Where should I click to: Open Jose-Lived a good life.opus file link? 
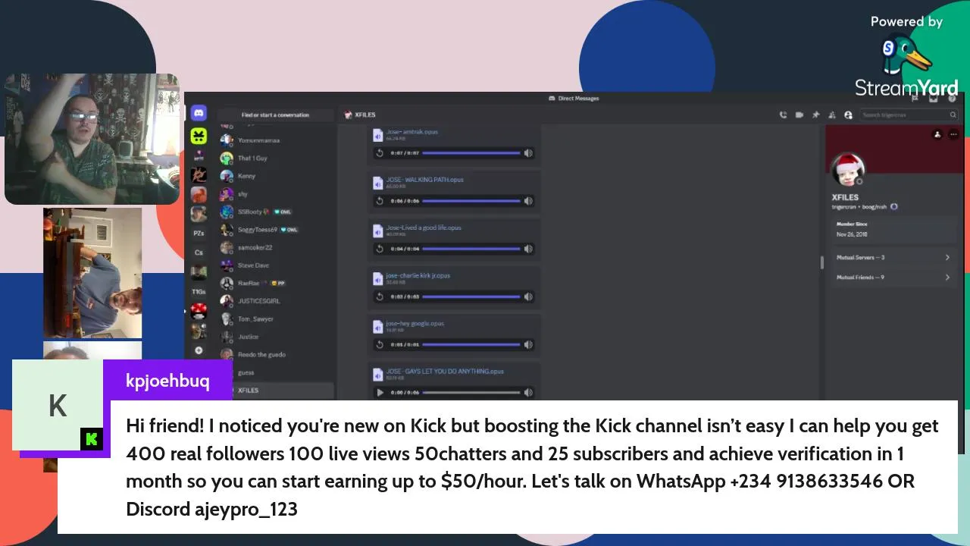click(x=424, y=227)
